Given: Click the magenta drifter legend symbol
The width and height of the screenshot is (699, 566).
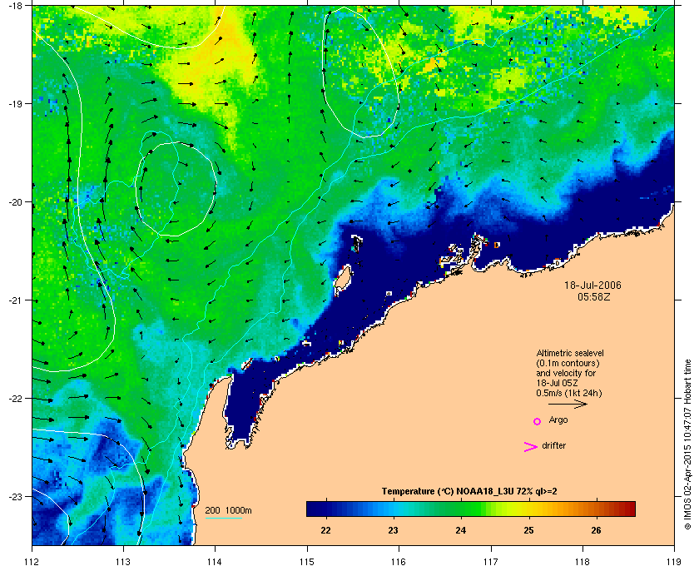Looking at the screenshot, I should (x=531, y=446).
